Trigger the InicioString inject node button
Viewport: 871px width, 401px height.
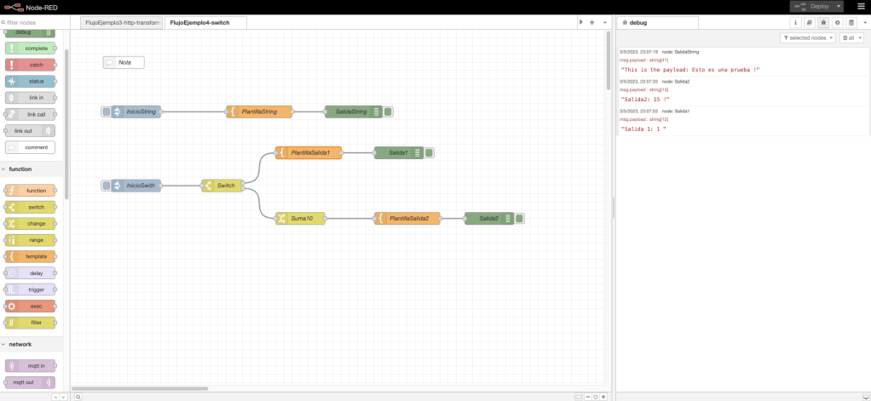(x=106, y=112)
